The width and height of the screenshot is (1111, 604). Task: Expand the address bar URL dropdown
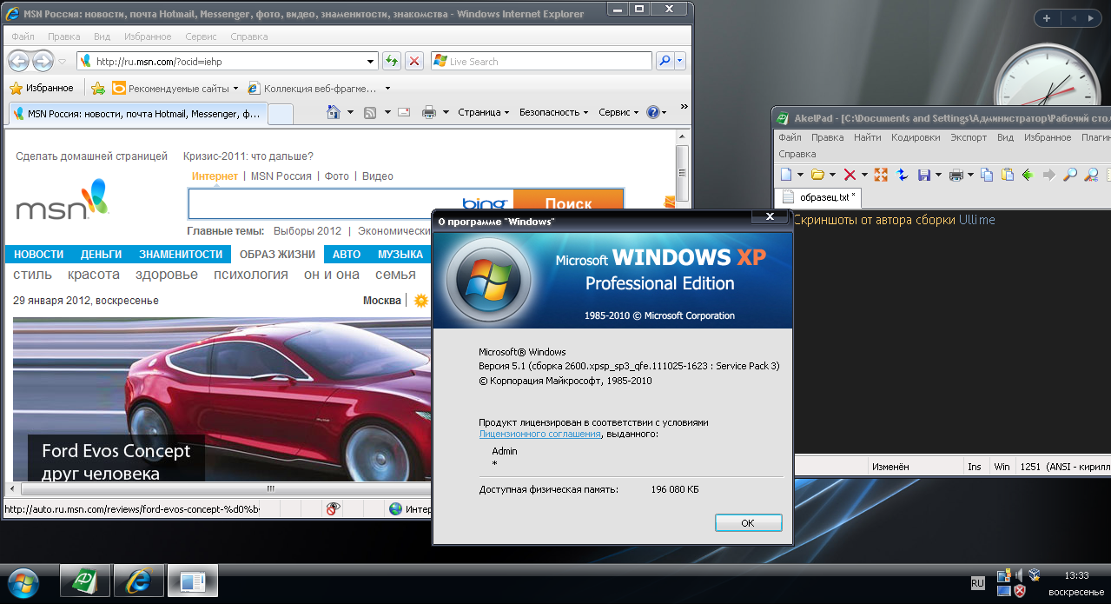[x=371, y=62]
